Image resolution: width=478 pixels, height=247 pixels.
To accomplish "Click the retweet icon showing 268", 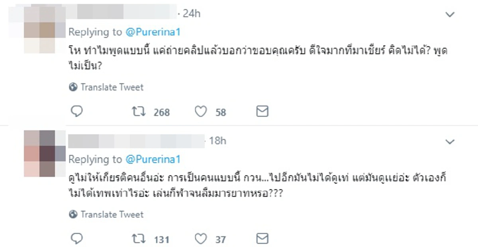I will pyautogui.click(x=139, y=112).
